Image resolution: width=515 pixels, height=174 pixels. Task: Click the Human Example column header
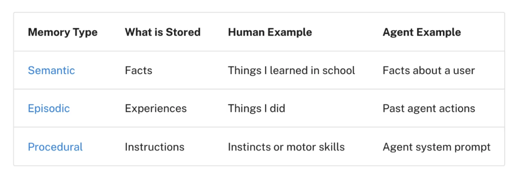[270, 32]
